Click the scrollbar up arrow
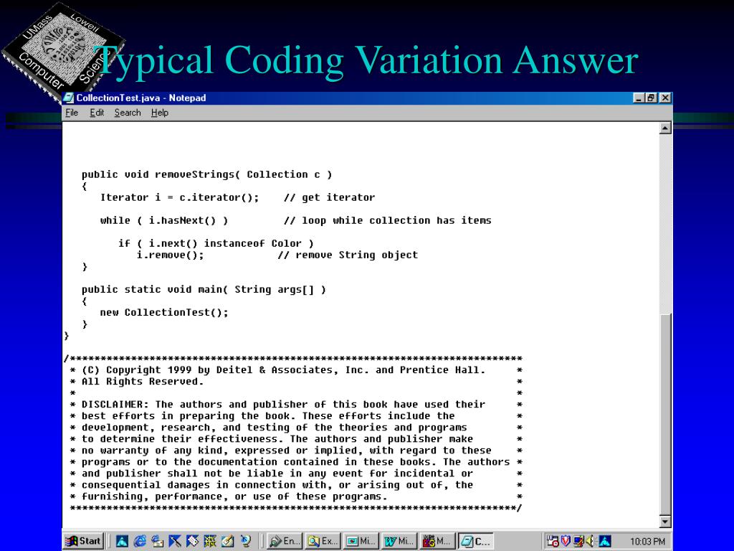734x551 pixels. point(665,128)
